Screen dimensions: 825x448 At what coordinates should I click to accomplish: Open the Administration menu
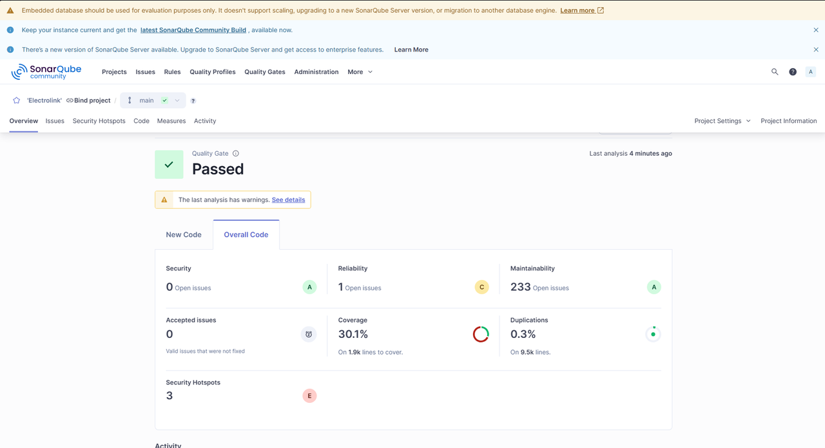click(316, 72)
